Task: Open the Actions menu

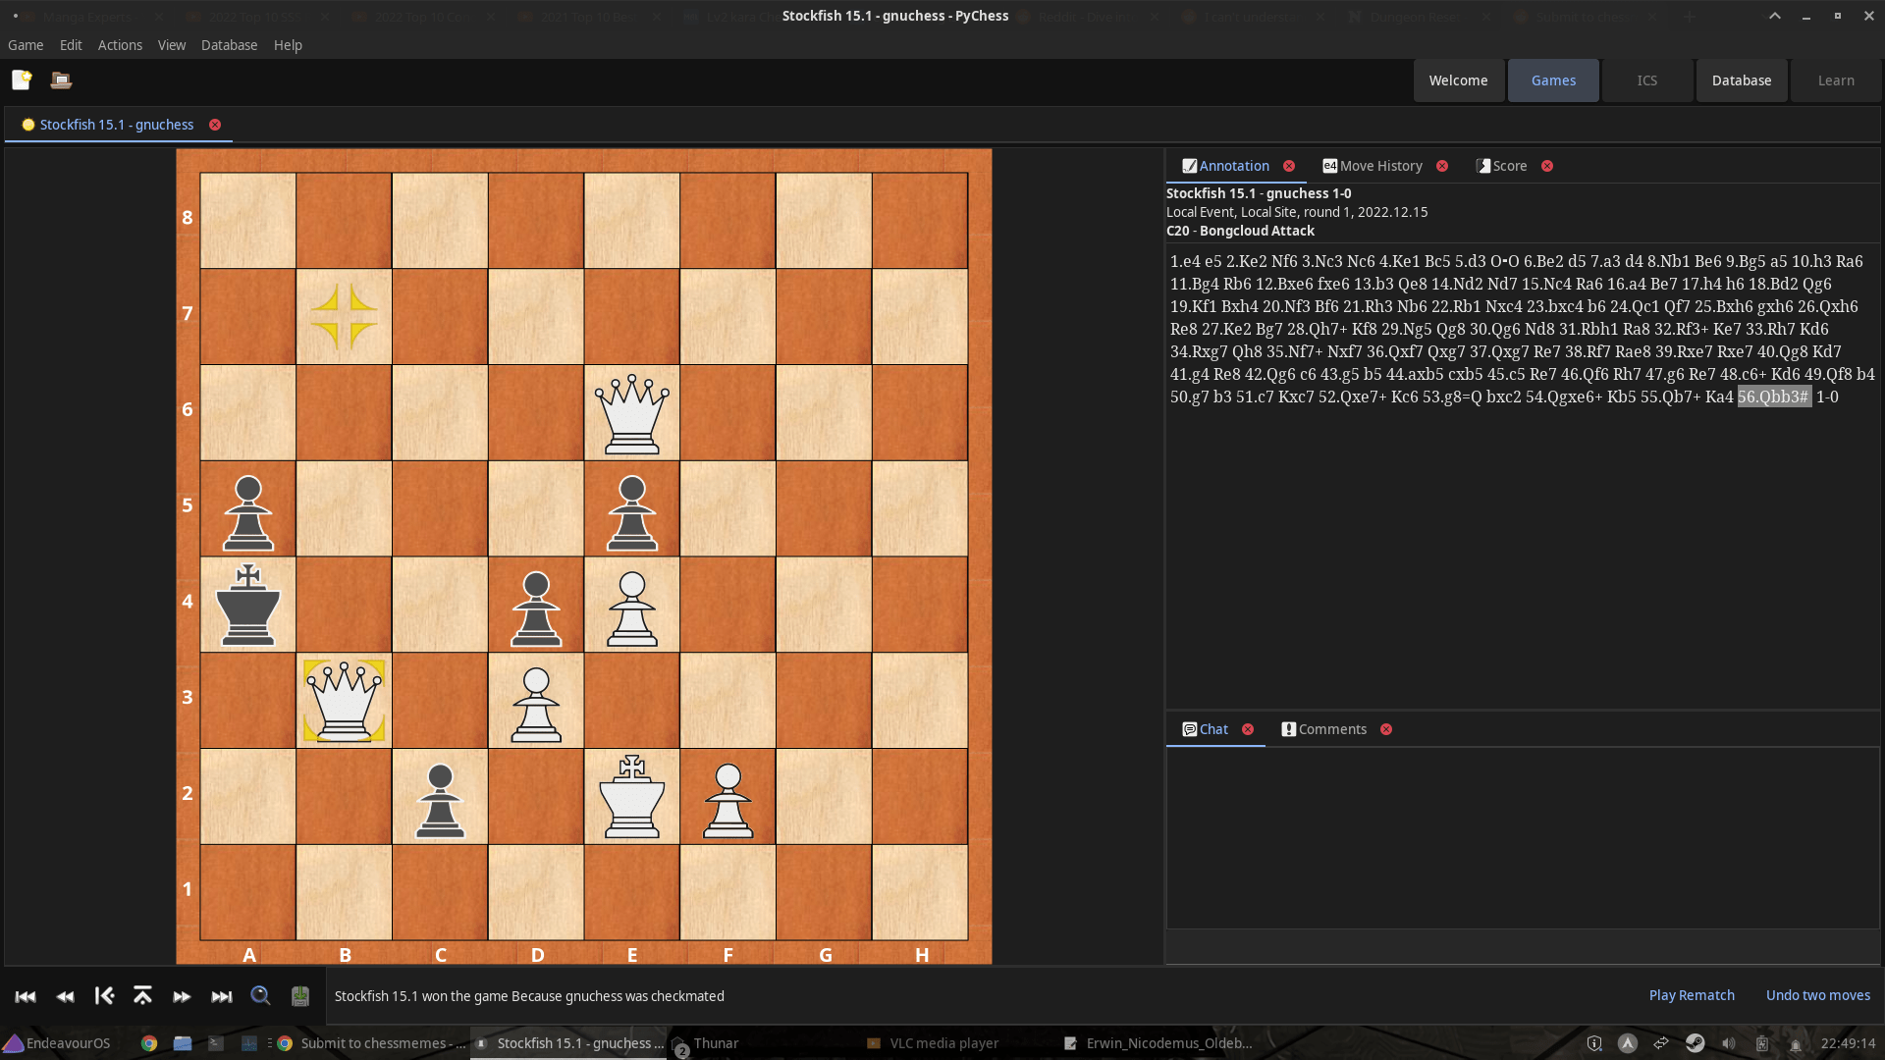Action: click(120, 45)
